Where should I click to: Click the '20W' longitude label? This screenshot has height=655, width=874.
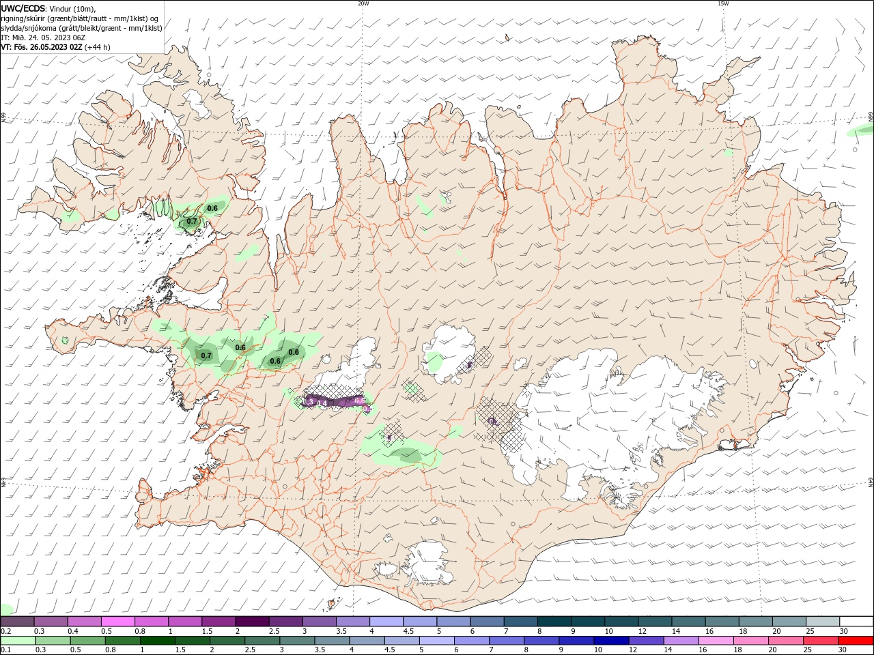pyautogui.click(x=363, y=3)
